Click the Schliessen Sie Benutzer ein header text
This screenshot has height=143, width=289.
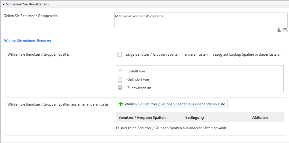click(x=27, y=4)
